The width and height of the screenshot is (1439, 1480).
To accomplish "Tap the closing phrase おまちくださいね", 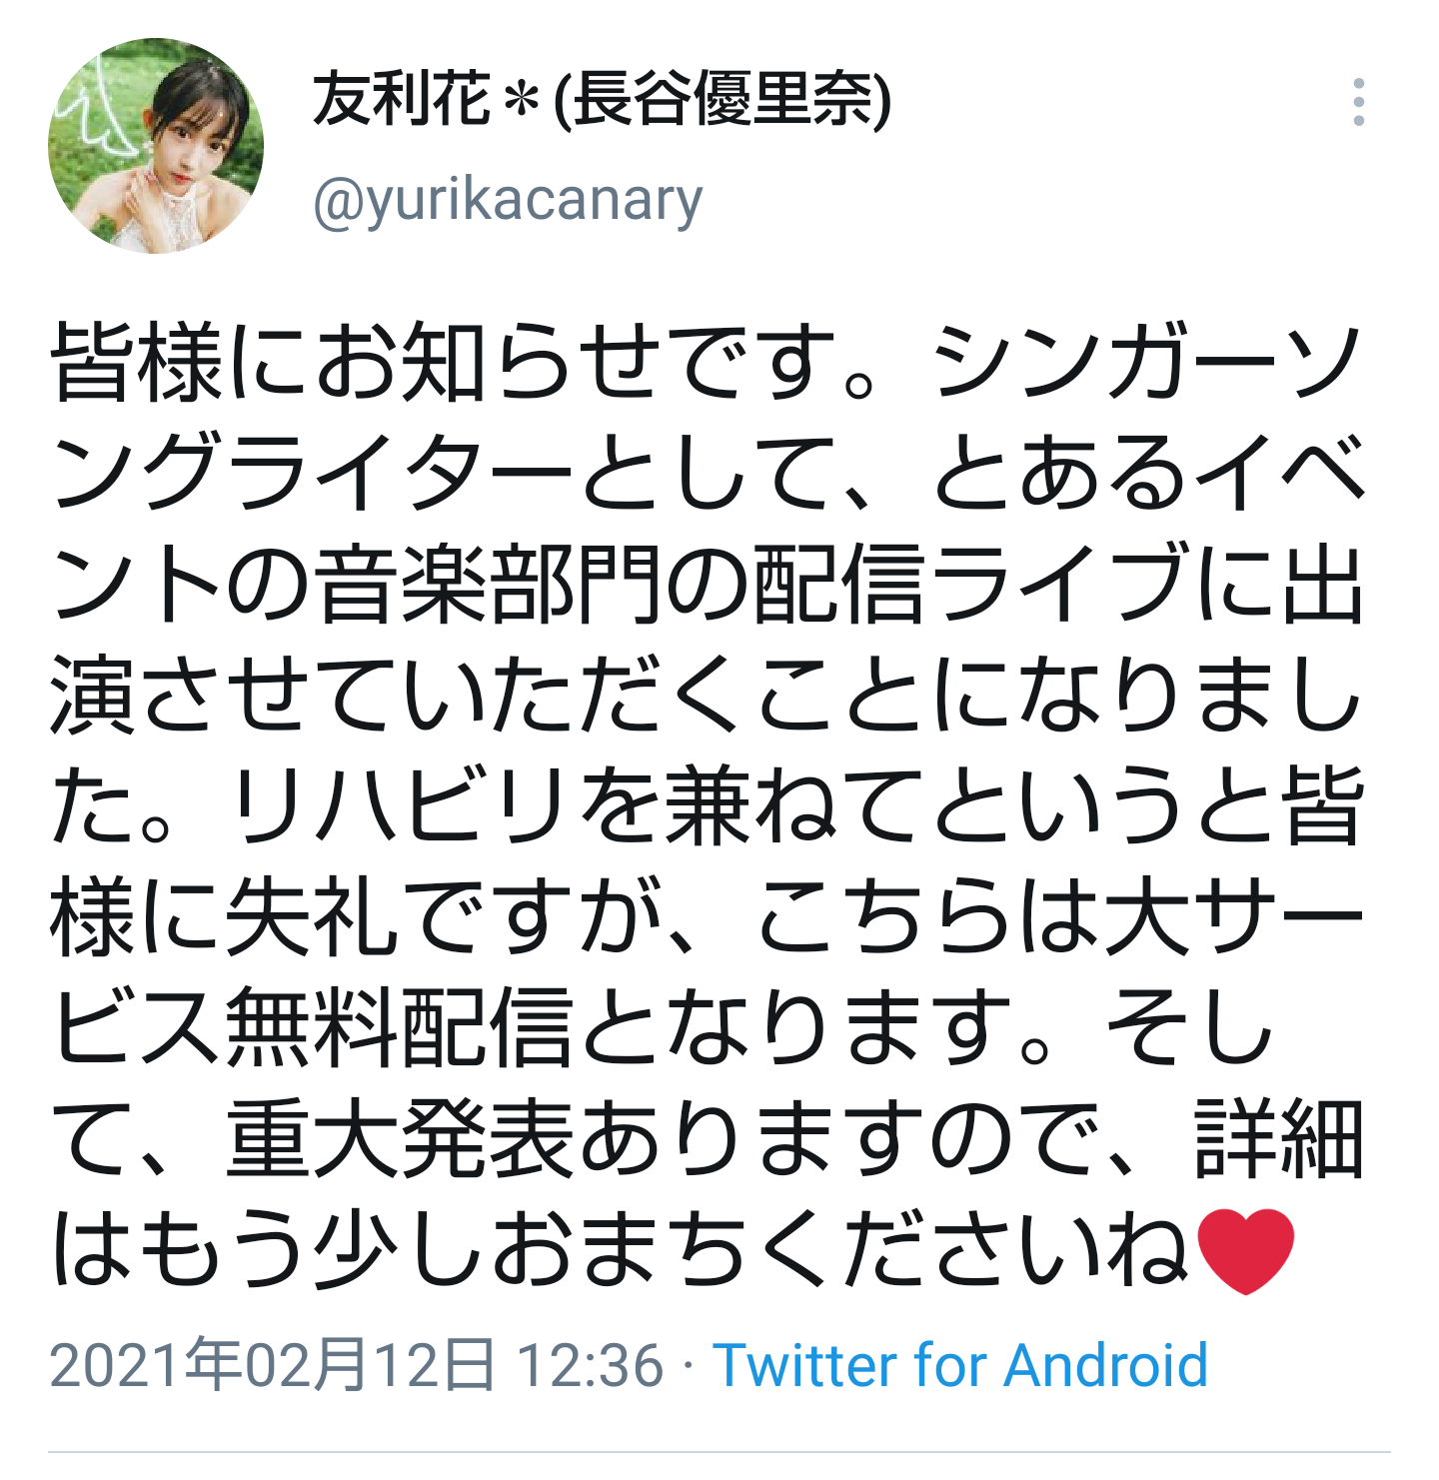I will 839,1249.
